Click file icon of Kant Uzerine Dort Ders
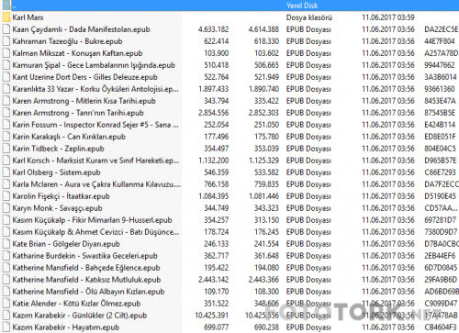Image resolution: width=459 pixels, height=333 pixels. [6, 77]
